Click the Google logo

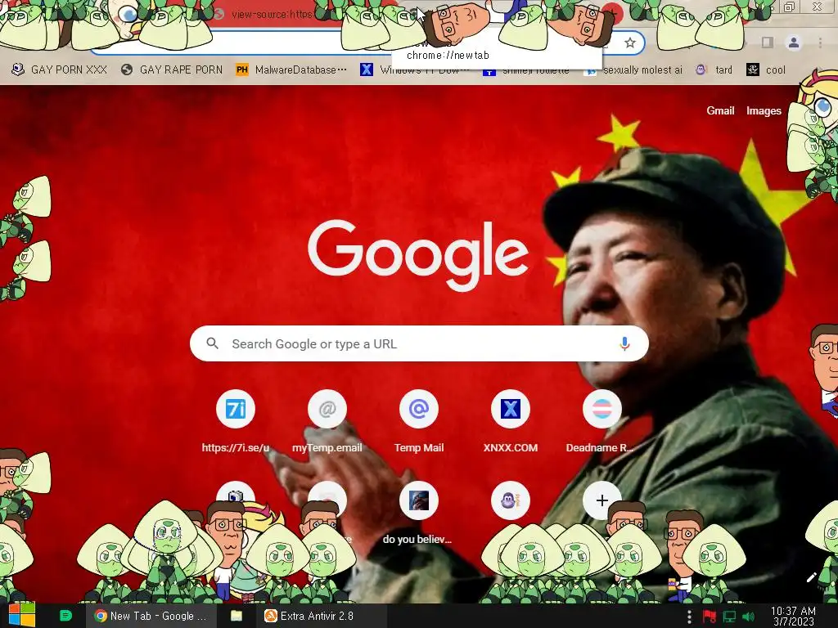pyautogui.click(x=418, y=255)
